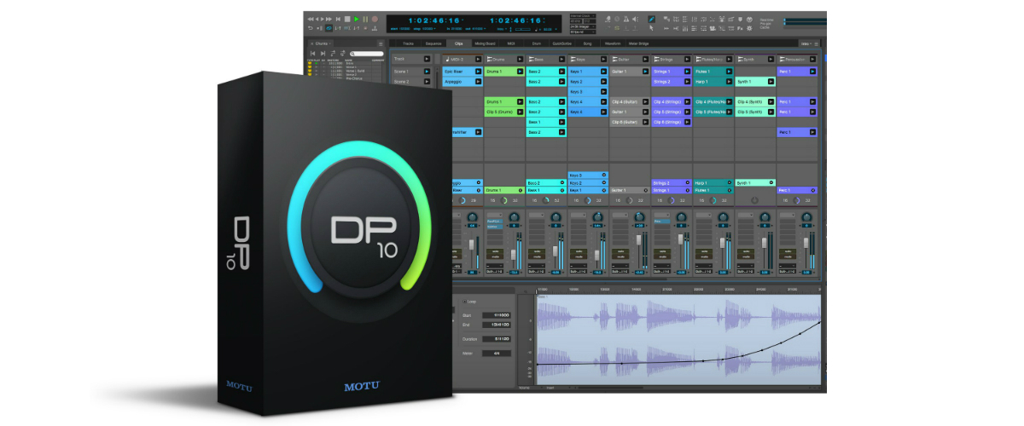Mute the Synth mixer channel
Image resolution: width=1024 pixels, height=426 pixels.
(745, 256)
